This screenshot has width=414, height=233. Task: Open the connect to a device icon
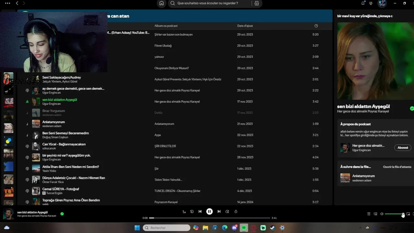point(376,214)
